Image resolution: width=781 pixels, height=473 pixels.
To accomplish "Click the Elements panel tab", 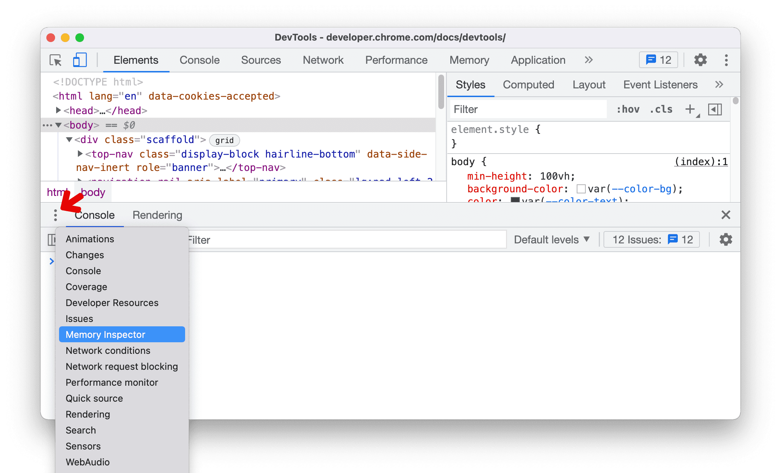I will 135,60.
